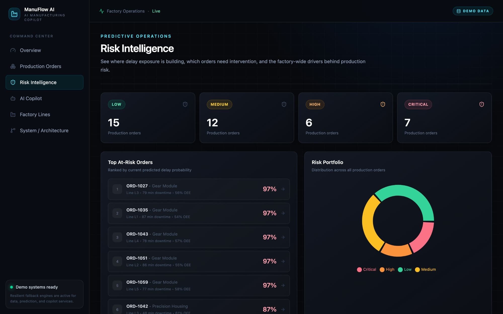Open System / Architecture page

point(45,131)
